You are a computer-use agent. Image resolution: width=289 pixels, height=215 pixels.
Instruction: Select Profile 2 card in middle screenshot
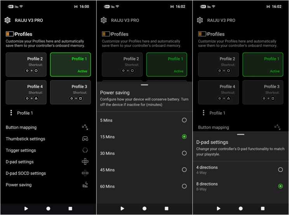point(122,65)
